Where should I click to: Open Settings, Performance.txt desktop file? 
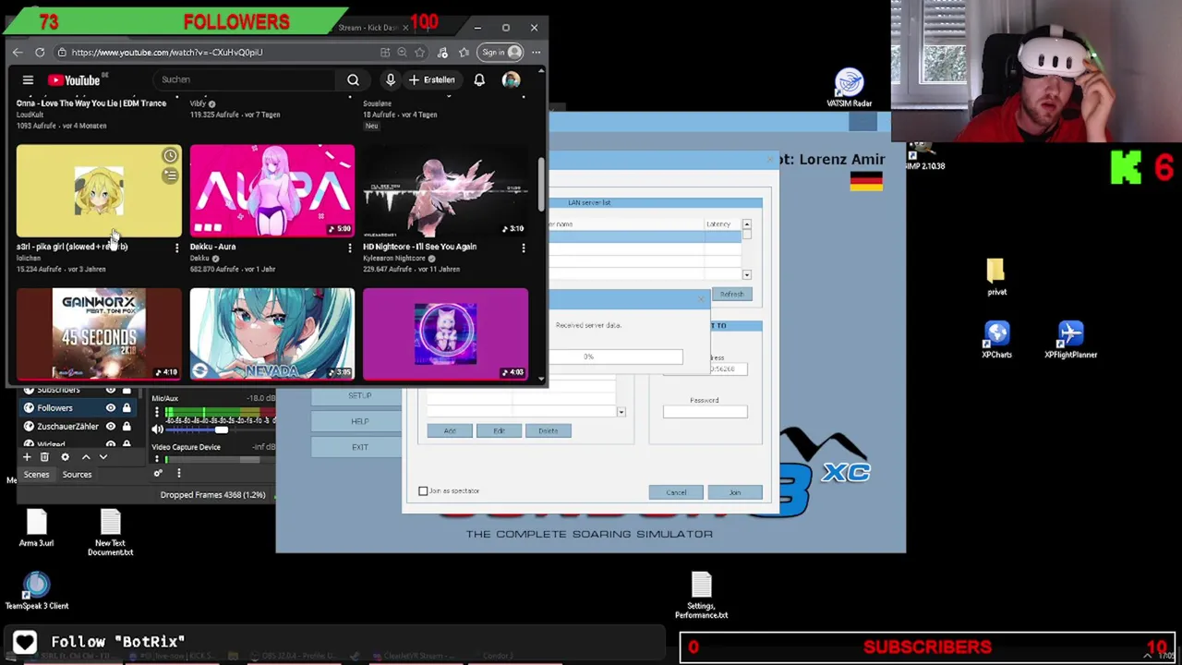pos(701,596)
